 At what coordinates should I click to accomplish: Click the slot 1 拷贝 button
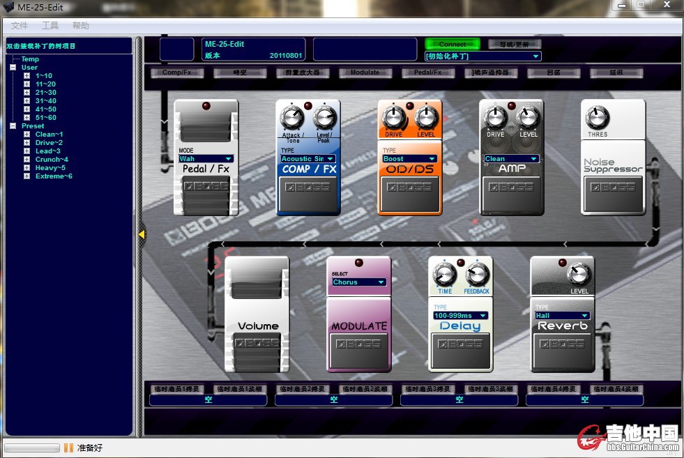(176, 389)
